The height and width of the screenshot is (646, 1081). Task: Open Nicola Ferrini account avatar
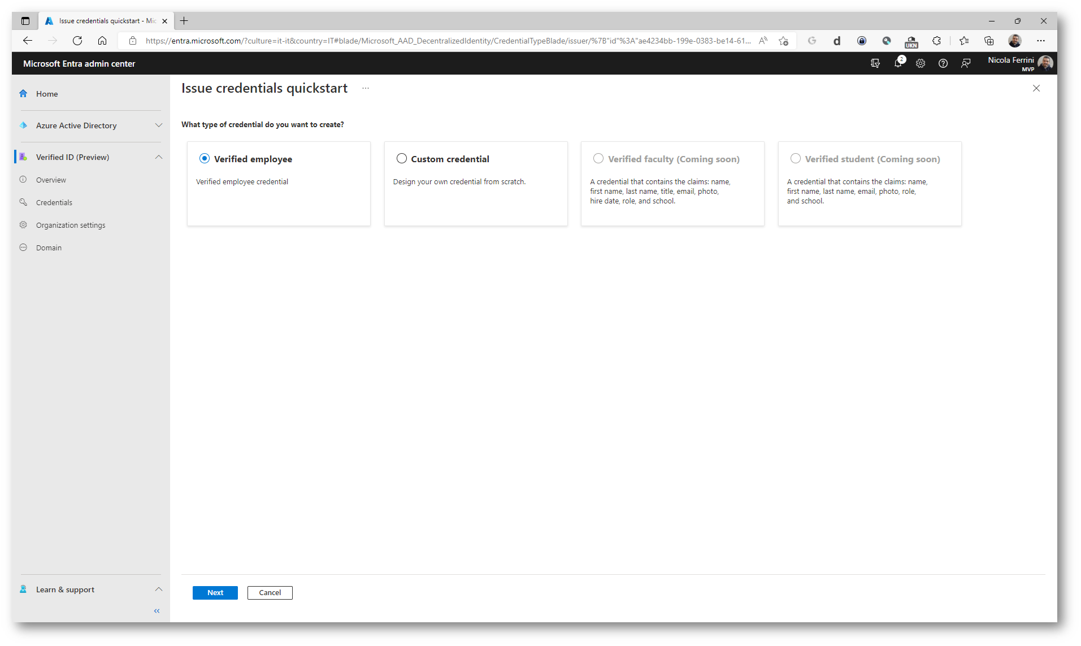pos(1045,63)
